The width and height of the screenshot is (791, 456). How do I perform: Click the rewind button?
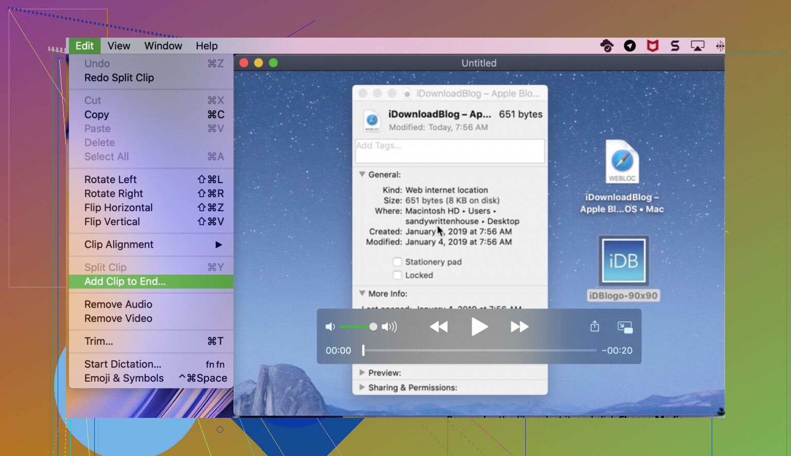[x=439, y=327]
